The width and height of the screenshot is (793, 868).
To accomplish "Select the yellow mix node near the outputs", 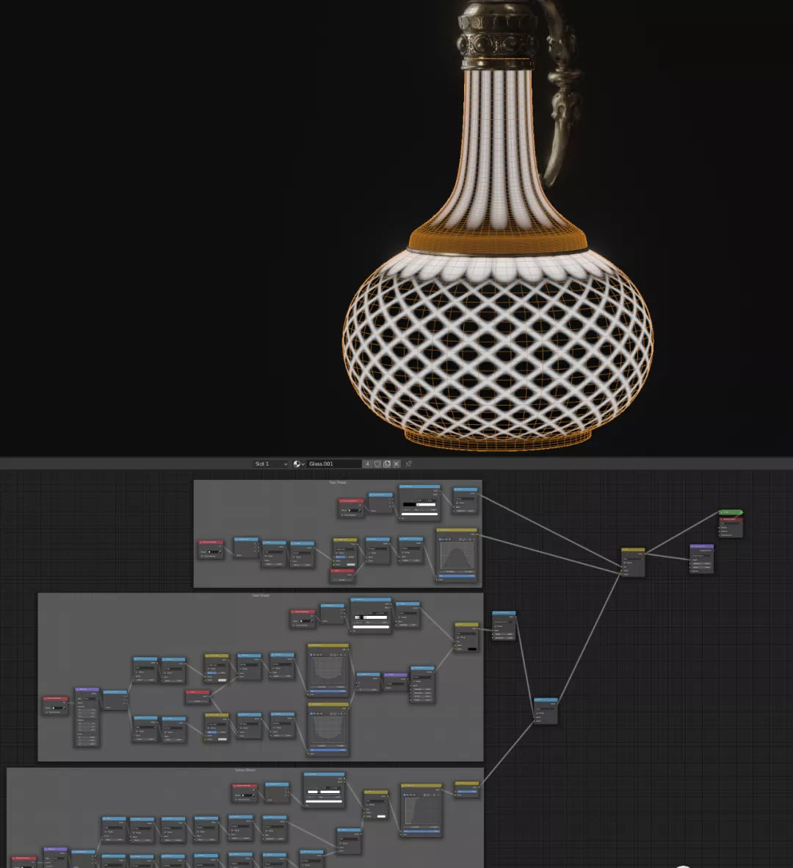I will (633, 562).
